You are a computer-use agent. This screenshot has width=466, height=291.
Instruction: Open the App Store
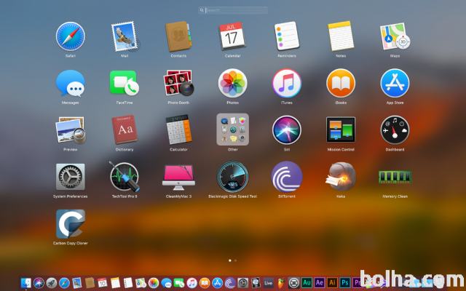(x=394, y=84)
